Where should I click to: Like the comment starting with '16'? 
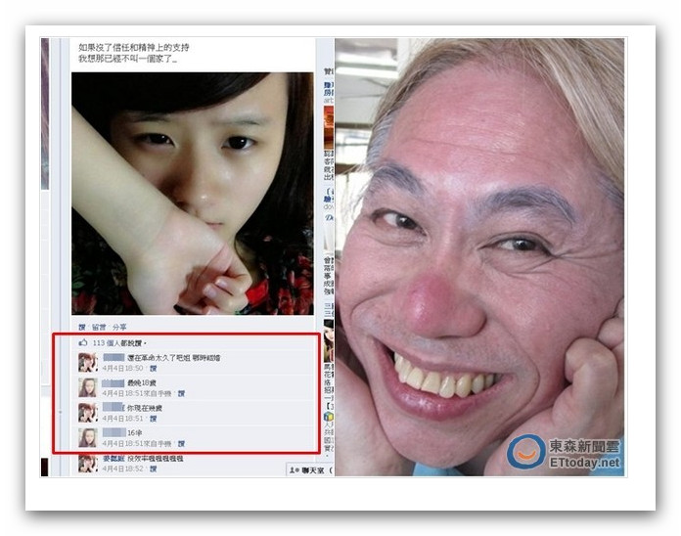coord(181,443)
